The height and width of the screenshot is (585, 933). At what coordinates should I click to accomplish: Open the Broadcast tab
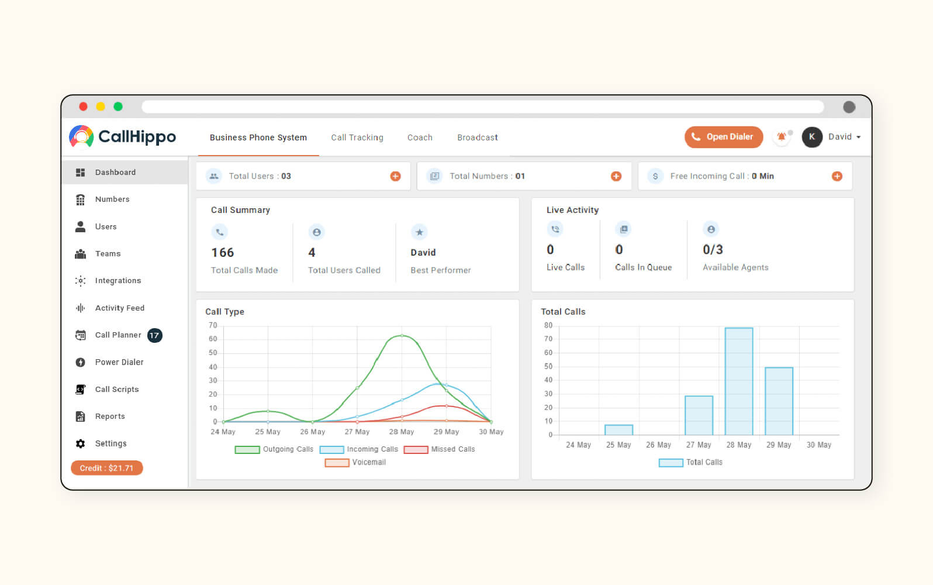478,137
